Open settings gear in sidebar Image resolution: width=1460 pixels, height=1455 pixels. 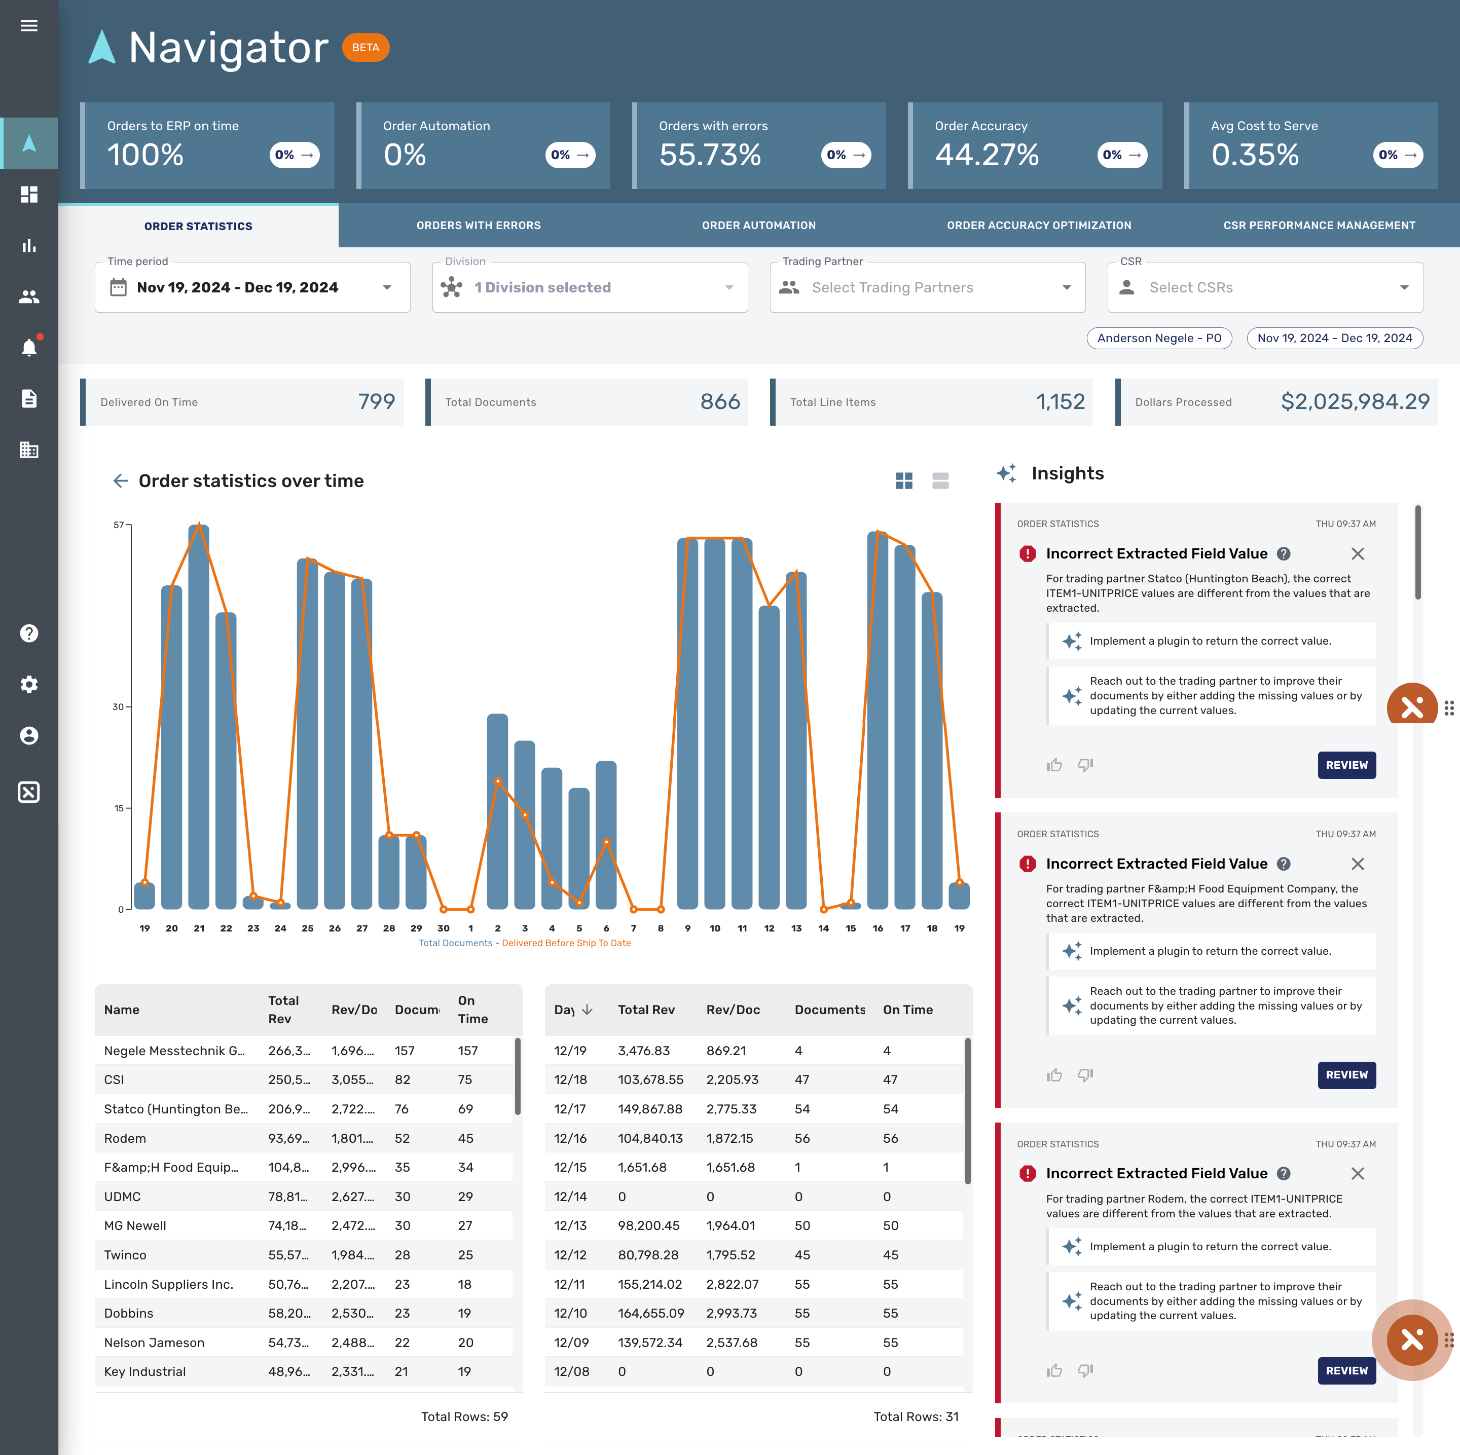point(29,685)
